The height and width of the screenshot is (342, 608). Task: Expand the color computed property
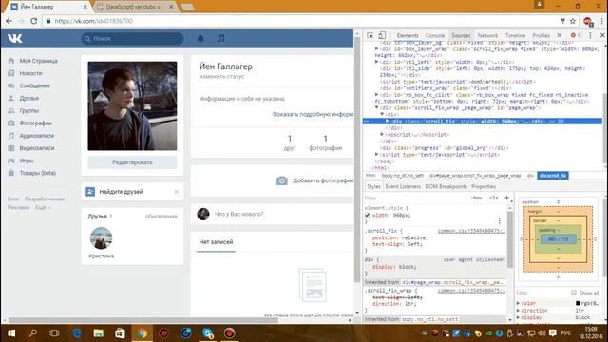click(518, 303)
